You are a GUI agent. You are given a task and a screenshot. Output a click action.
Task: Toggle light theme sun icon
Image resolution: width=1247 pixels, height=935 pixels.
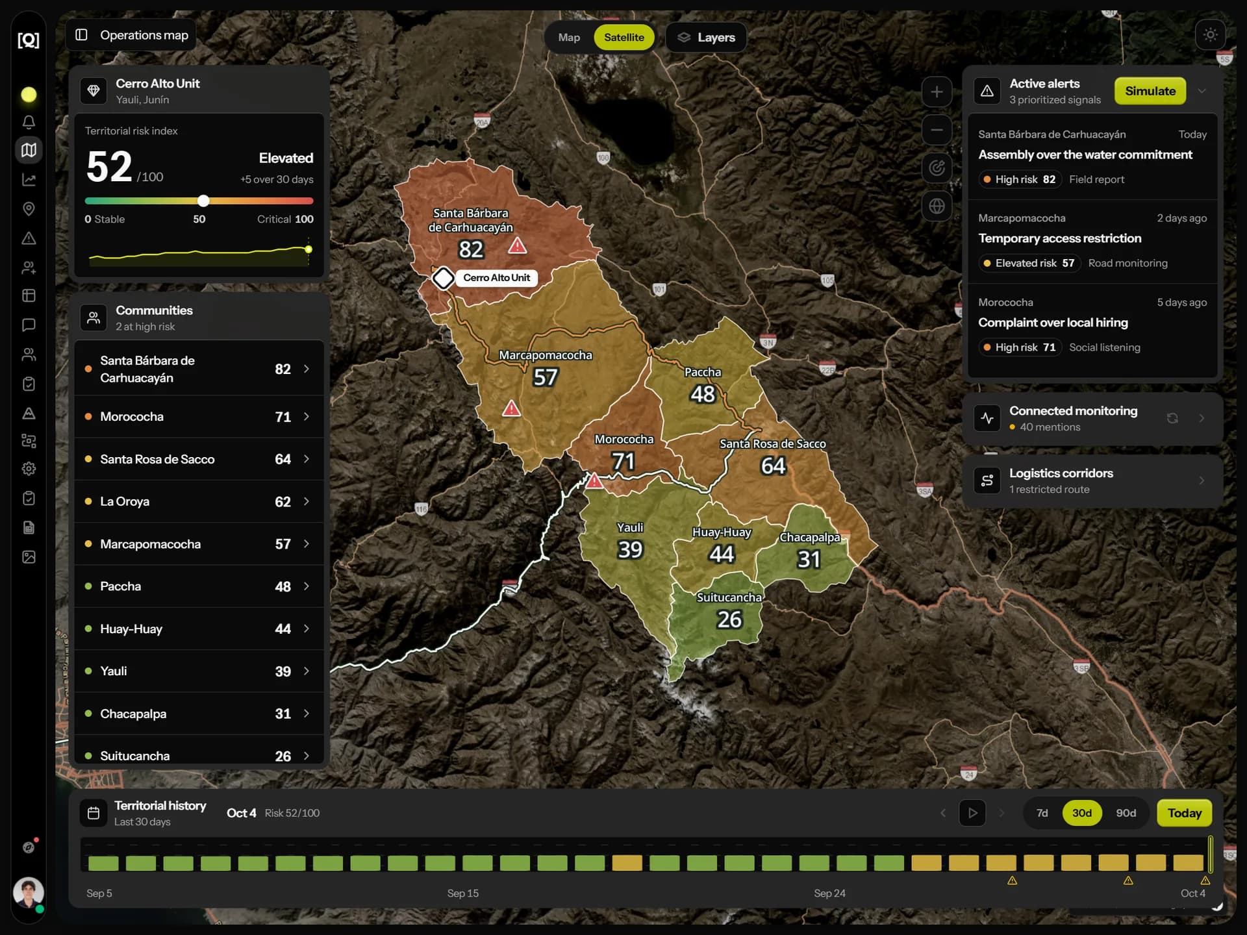[1210, 34]
